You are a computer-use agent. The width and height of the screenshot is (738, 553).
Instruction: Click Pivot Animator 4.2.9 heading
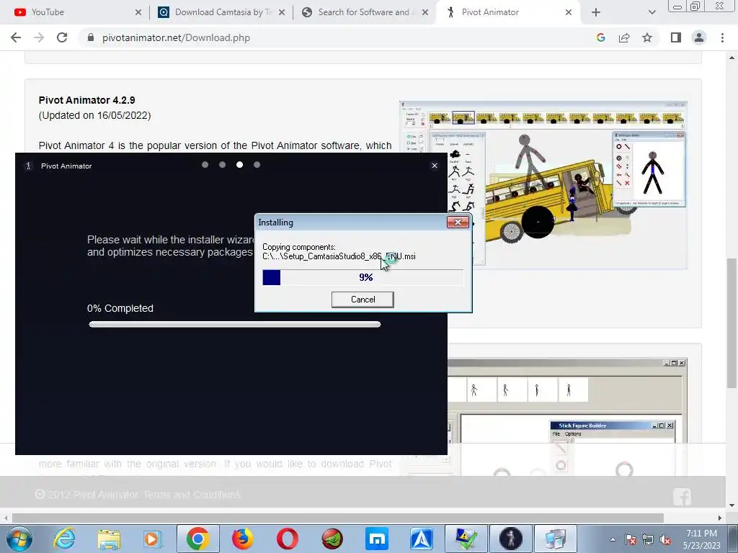[x=86, y=100]
